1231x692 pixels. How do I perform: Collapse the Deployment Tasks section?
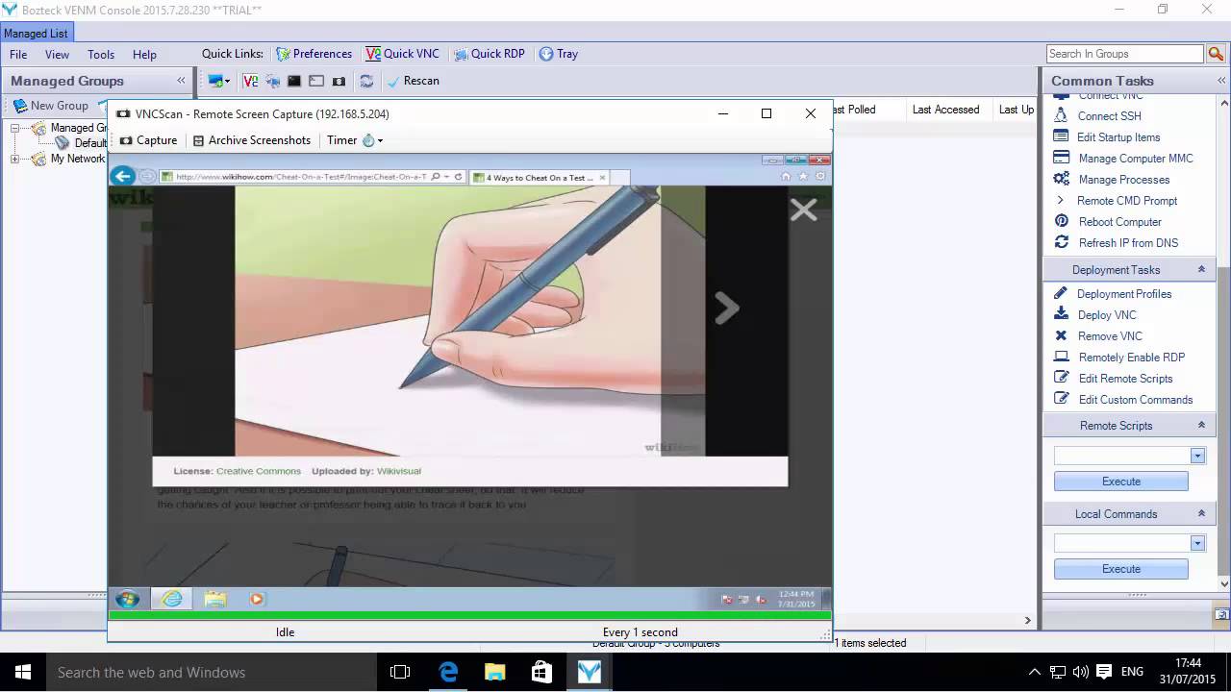click(1201, 270)
